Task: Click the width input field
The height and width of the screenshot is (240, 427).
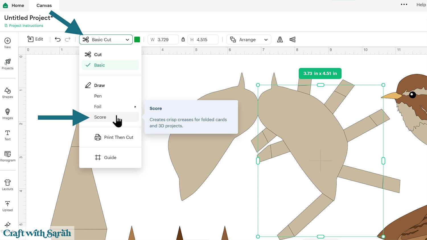Action: (x=167, y=40)
